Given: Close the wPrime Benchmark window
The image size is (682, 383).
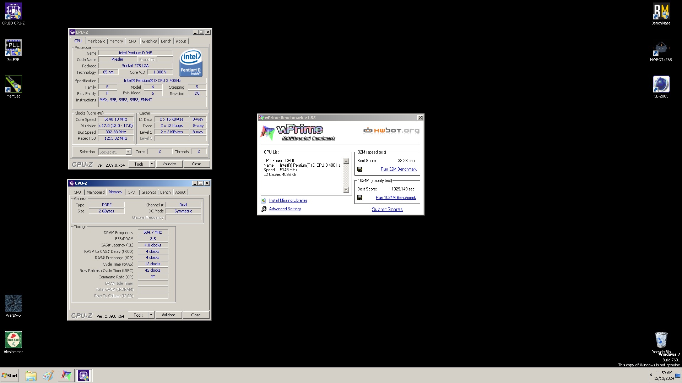Looking at the screenshot, I should [420, 118].
